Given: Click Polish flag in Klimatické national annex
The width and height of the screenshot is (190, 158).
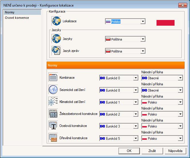Looking at the screenshot, I should 145,102.
